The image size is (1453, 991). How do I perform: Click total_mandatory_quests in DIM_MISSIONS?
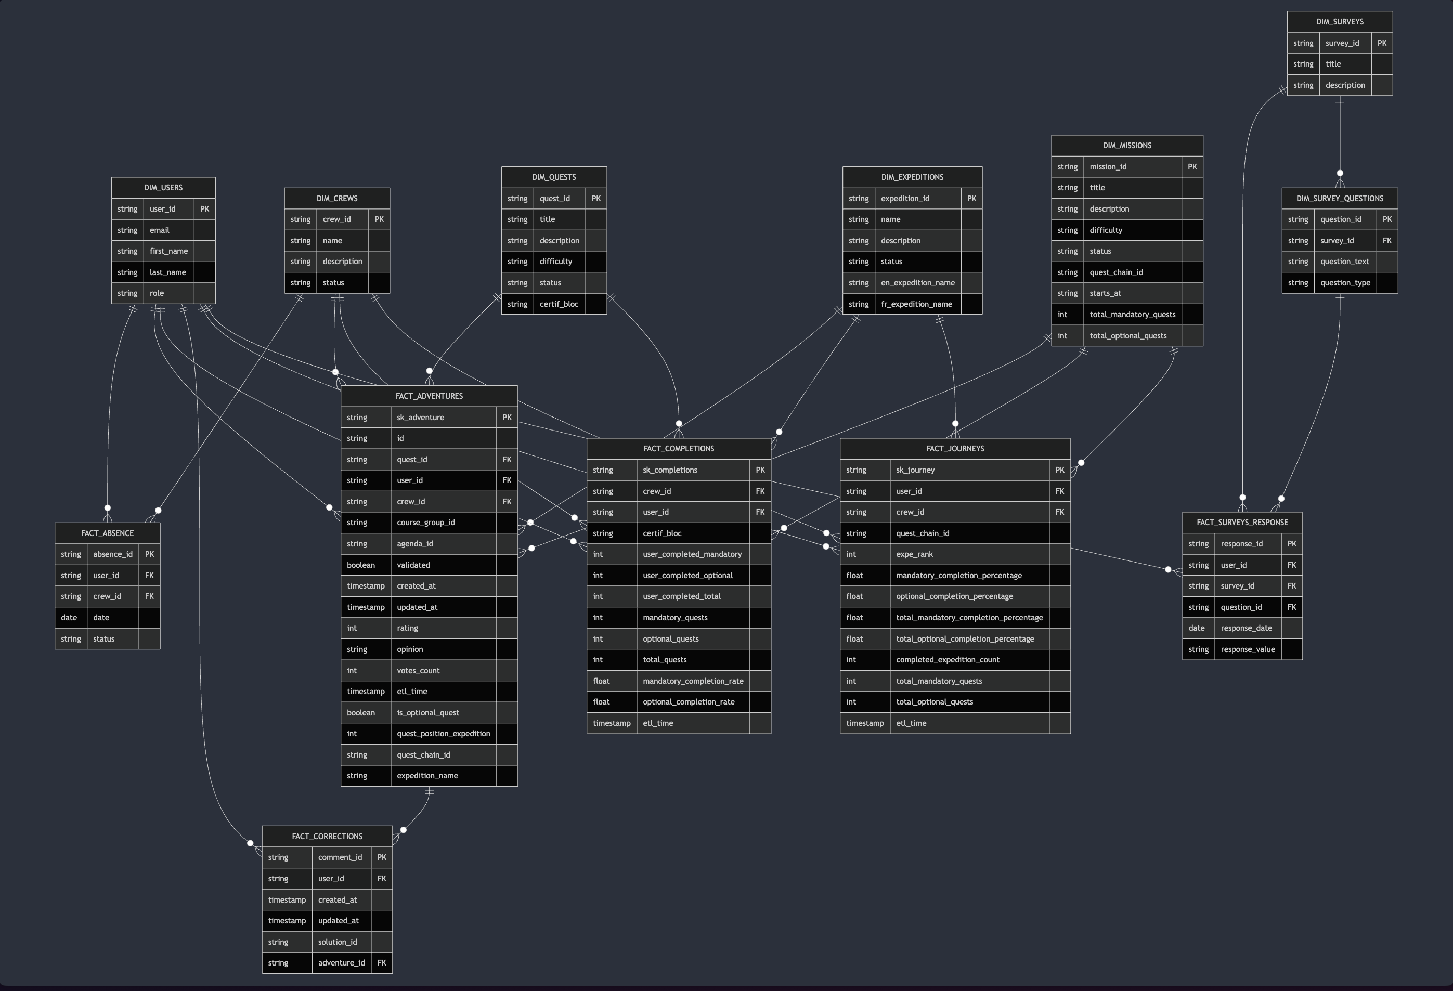click(x=1127, y=315)
